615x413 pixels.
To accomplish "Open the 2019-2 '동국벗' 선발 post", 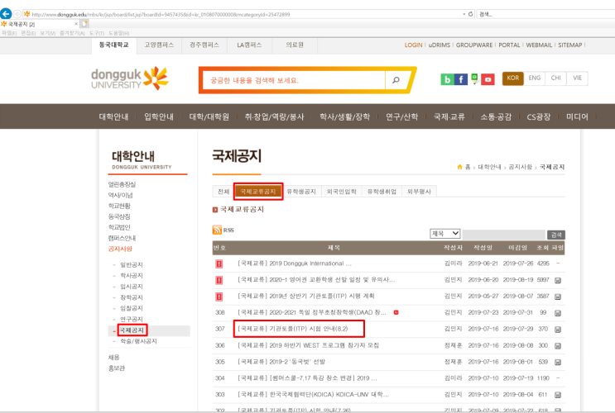I will tap(281, 362).
